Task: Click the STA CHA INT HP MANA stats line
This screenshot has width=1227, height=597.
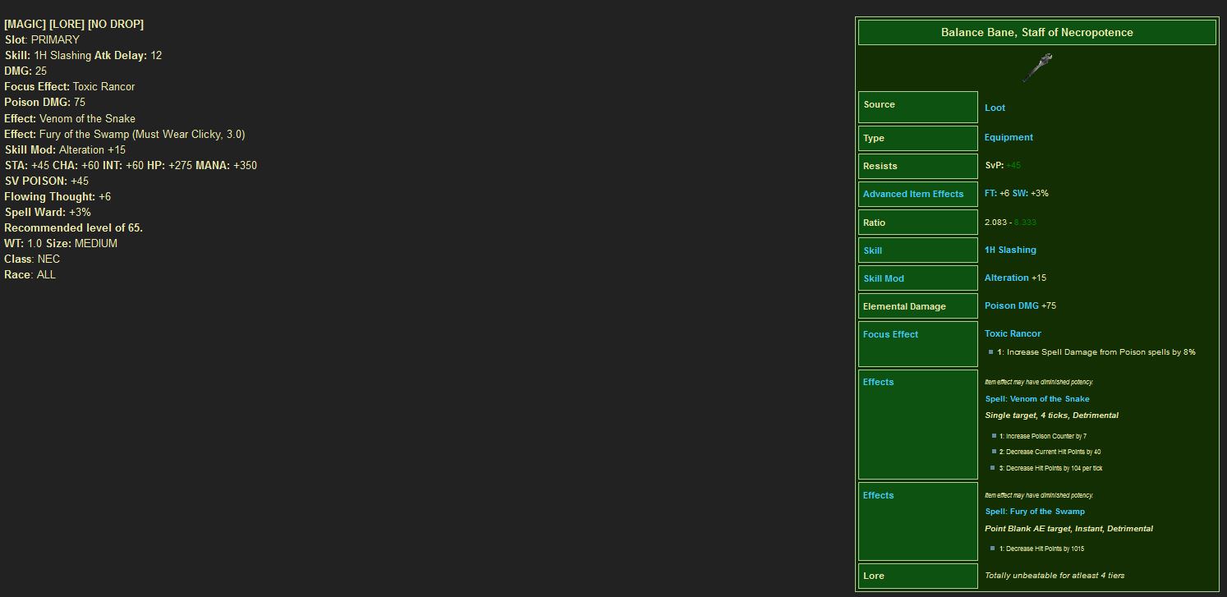Action: pos(131,165)
